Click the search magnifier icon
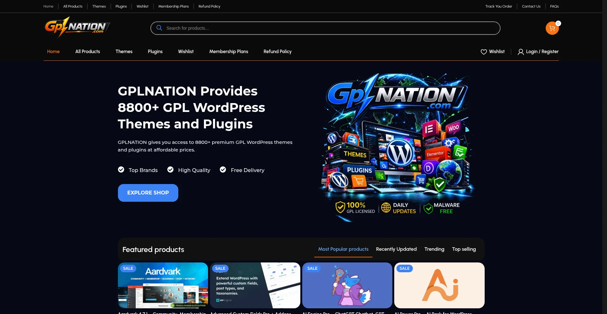The height and width of the screenshot is (314, 607). pyautogui.click(x=159, y=28)
